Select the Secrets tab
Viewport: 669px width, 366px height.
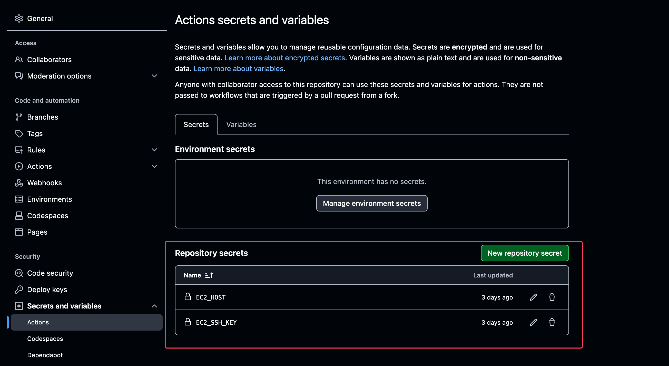pyautogui.click(x=196, y=124)
